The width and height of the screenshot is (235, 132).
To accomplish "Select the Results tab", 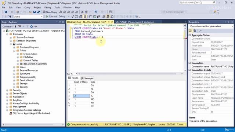I will tap(73, 78).
